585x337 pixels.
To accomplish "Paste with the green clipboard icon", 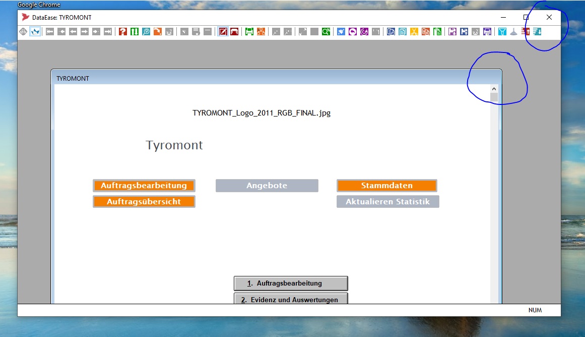I will 438,32.
